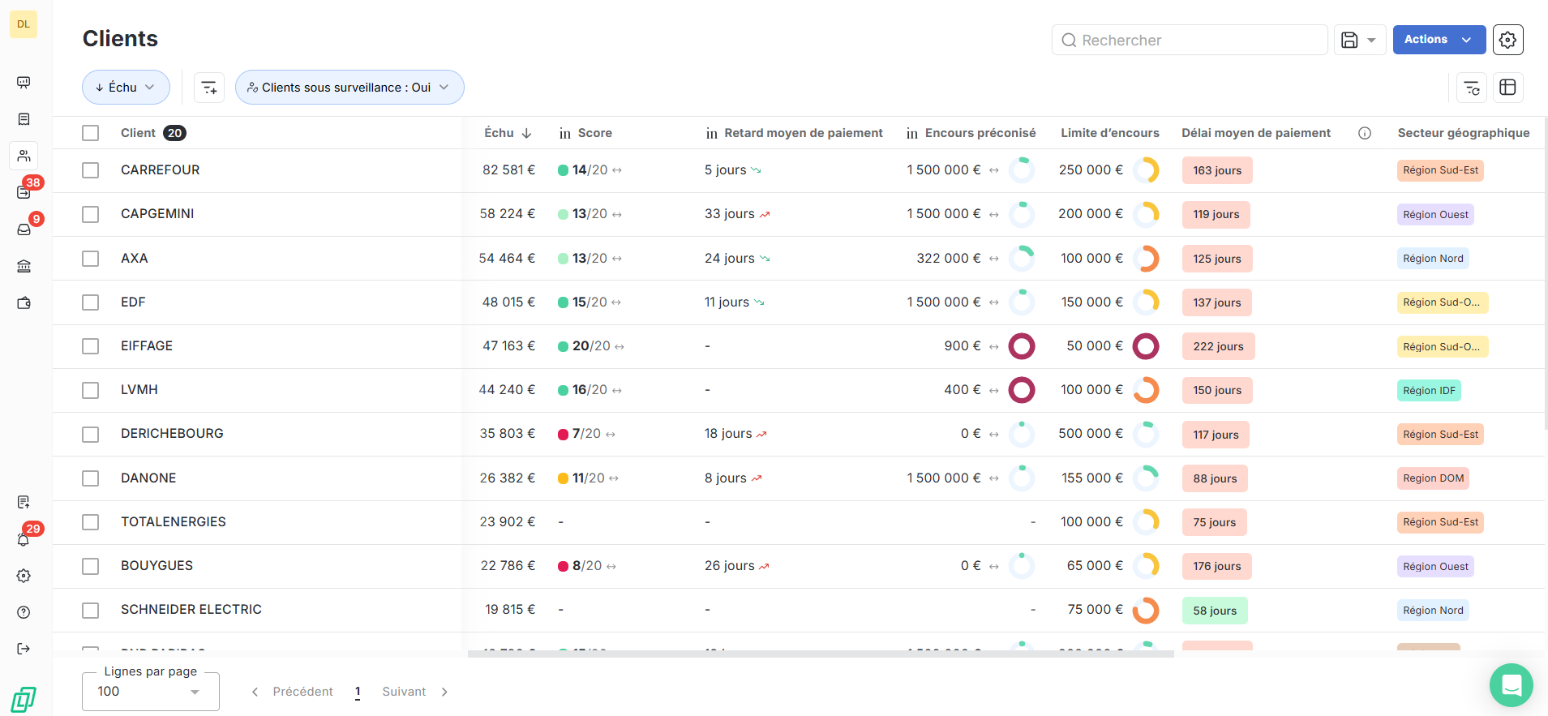Open the table settings gear button

coord(1507,40)
